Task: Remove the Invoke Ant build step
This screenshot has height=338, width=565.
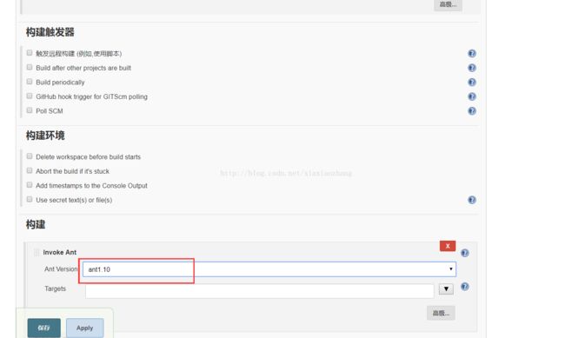Action: [448, 246]
